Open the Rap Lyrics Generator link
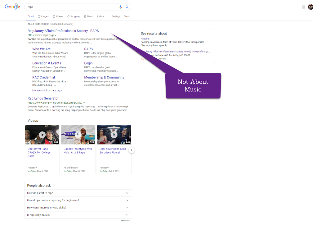The width and height of the screenshot is (313, 225). (x=43, y=98)
